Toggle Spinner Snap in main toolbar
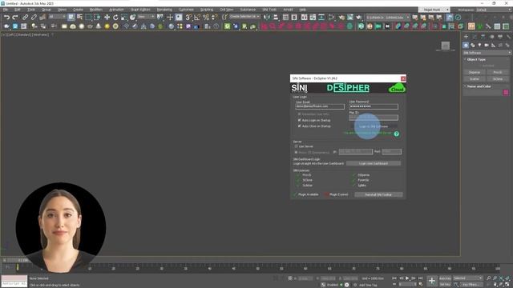 point(214,17)
